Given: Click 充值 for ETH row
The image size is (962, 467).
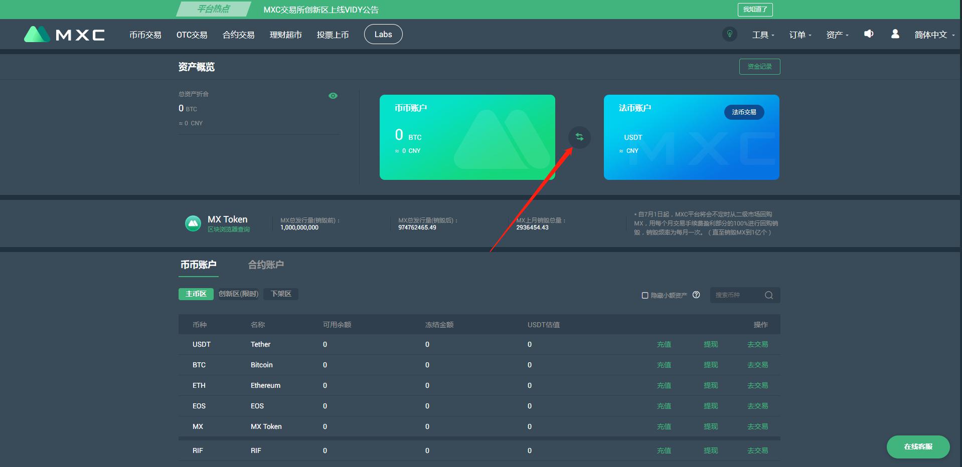Looking at the screenshot, I should click(x=664, y=385).
